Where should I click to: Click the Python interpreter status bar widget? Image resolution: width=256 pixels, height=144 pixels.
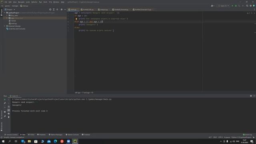tap(242, 138)
